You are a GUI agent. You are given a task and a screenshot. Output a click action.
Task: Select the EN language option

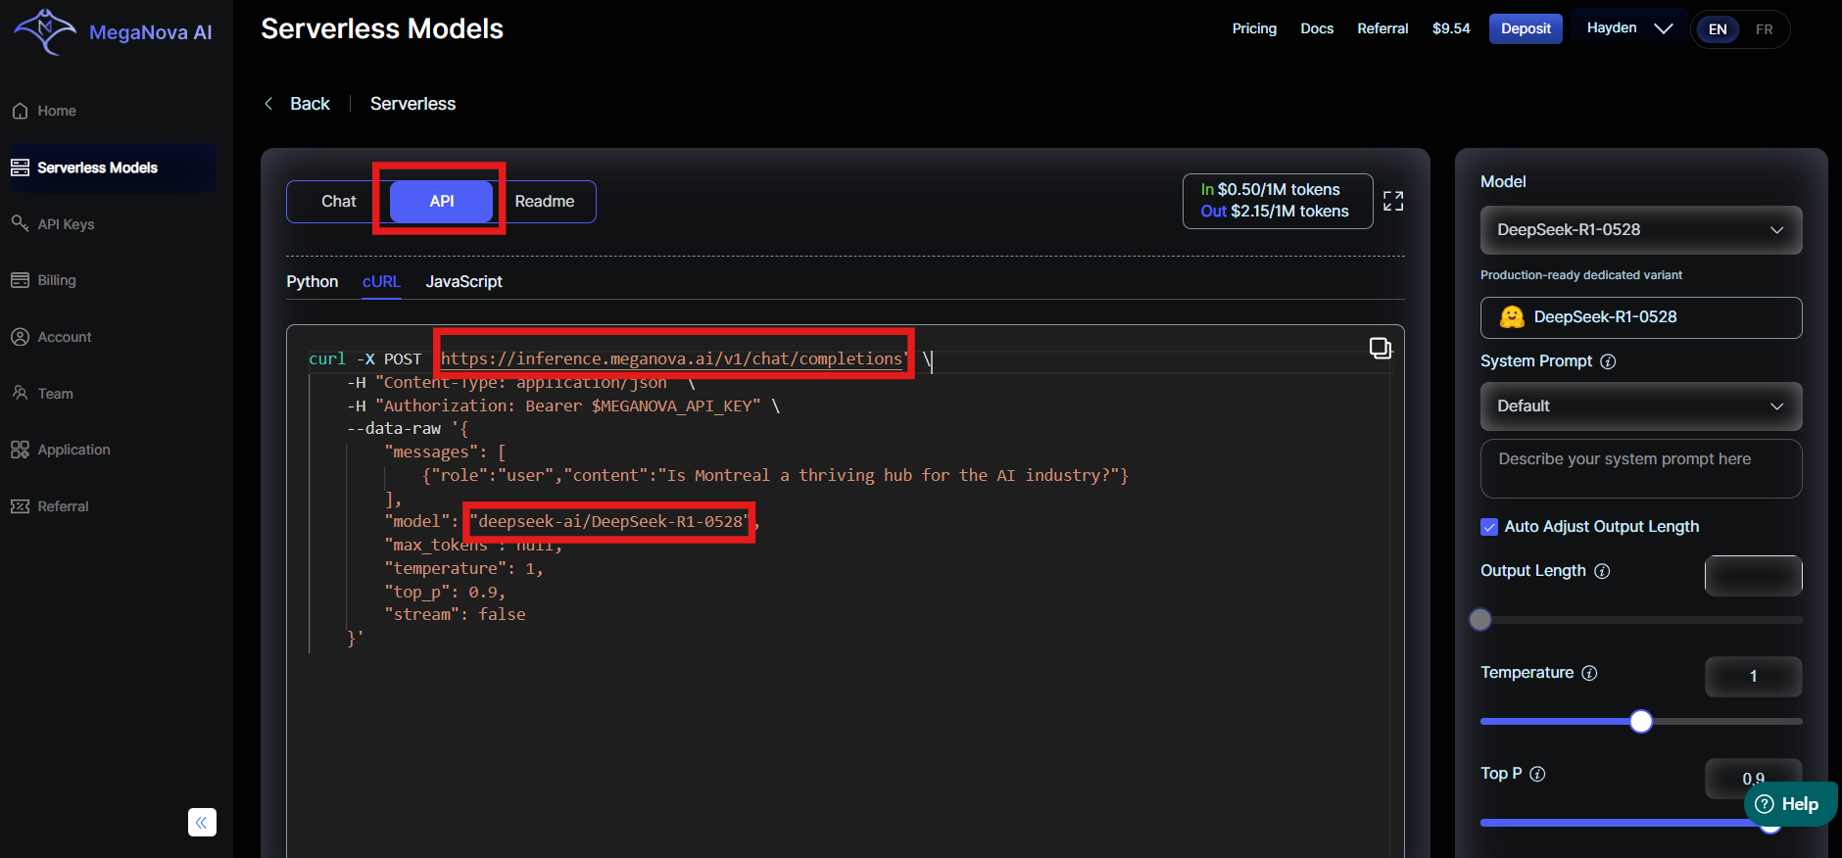1718,29
